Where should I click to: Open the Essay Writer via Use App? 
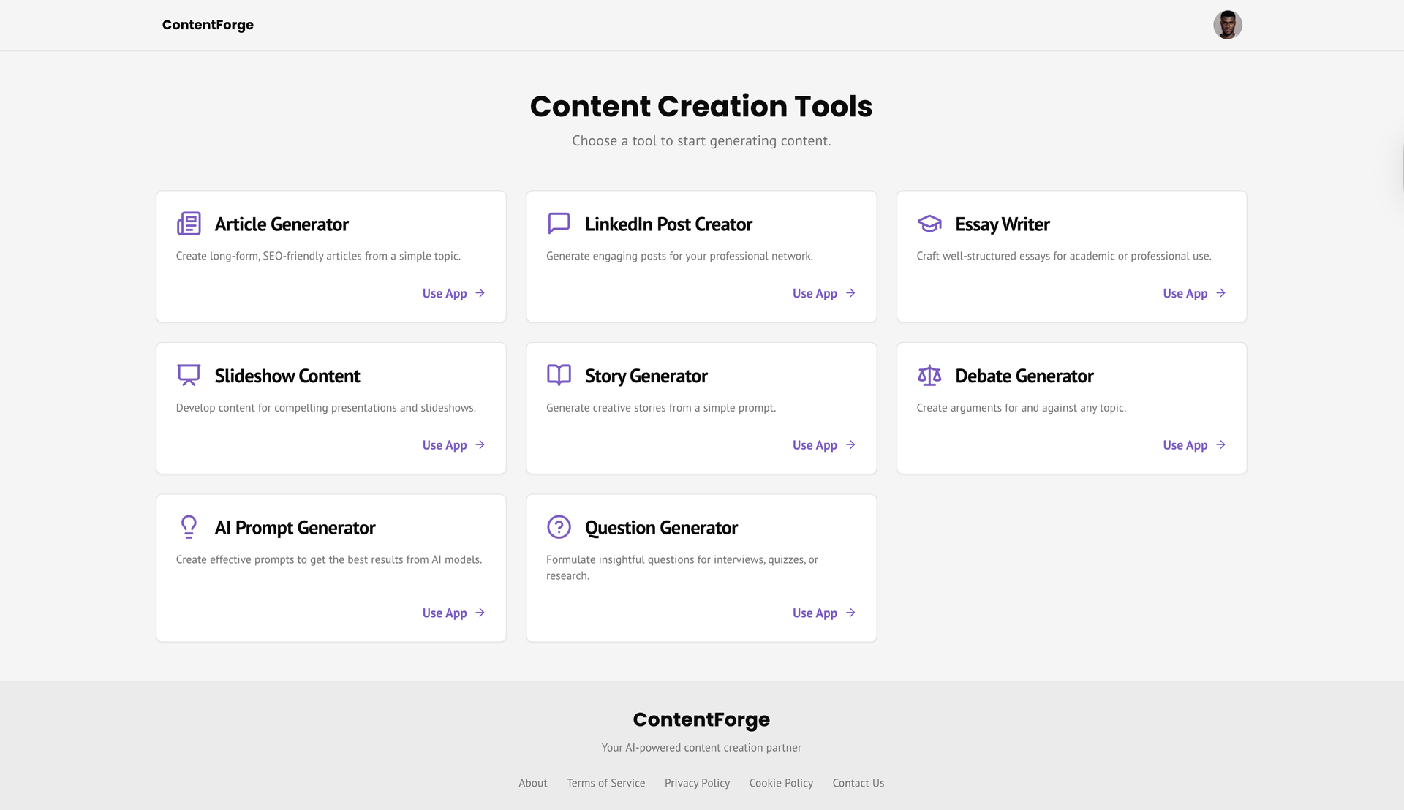[x=1185, y=293]
